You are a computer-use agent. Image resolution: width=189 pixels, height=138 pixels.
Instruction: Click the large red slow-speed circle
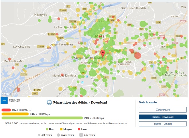[x=137, y=56]
